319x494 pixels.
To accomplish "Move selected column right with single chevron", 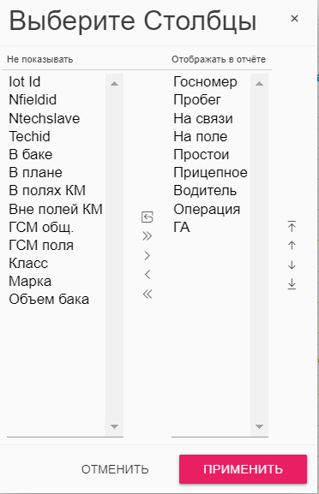I will (x=147, y=255).
